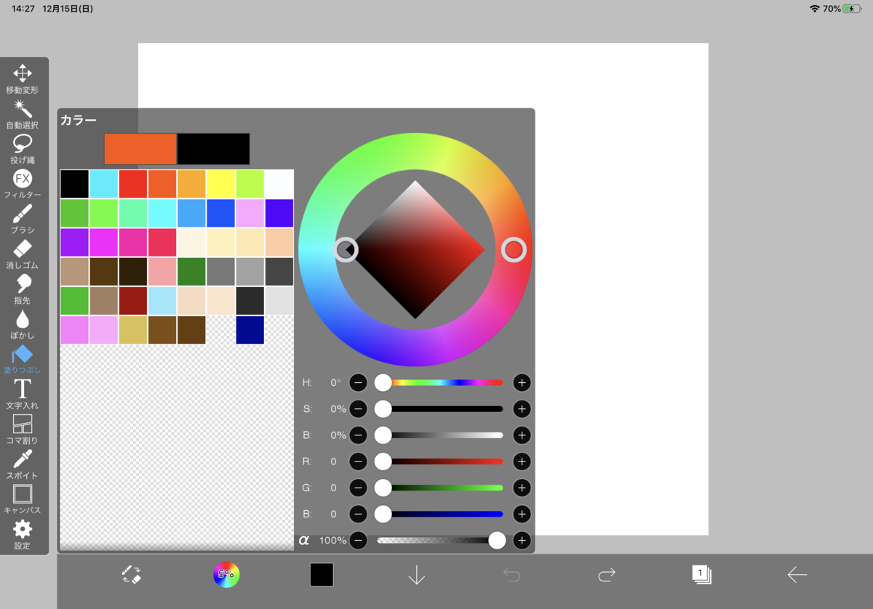Decrease saturation with S minus button
The width and height of the screenshot is (873, 609).
coord(358,408)
